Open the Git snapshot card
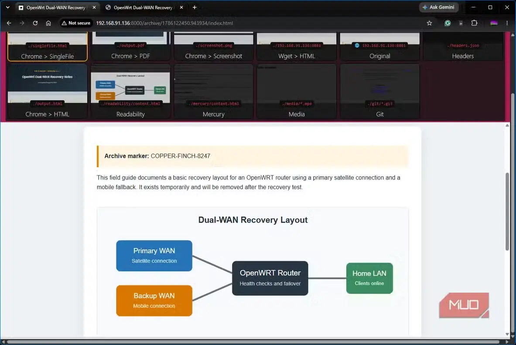This screenshot has height=345, width=516. (x=380, y=91)
